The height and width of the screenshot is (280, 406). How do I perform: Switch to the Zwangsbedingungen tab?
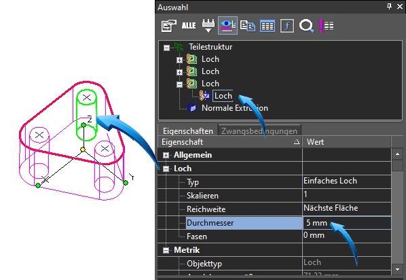(259, 131)
